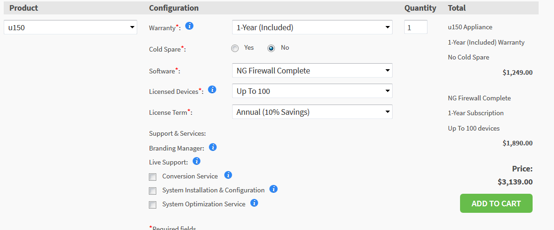Tick System Optimization Service checkbox

[153, 205]
